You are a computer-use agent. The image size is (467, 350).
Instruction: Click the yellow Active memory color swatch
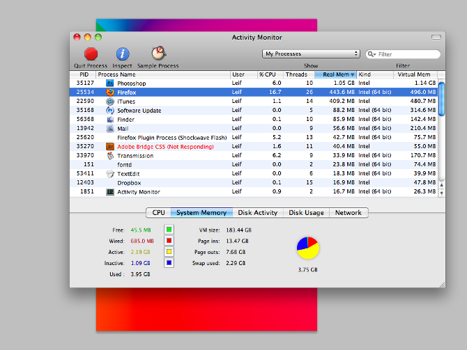tap(169, 252)
